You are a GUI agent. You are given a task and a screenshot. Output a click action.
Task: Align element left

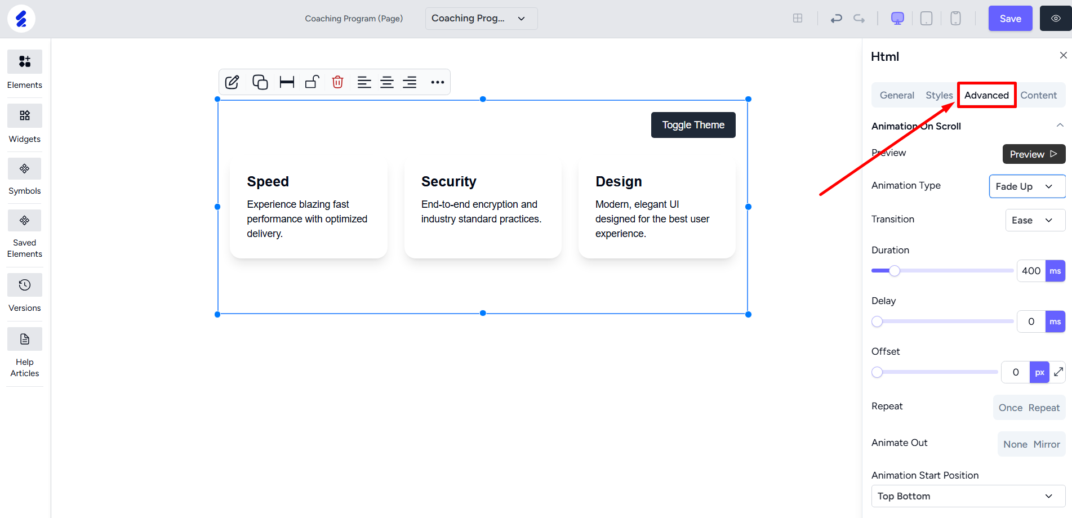[x=364, y=82]
